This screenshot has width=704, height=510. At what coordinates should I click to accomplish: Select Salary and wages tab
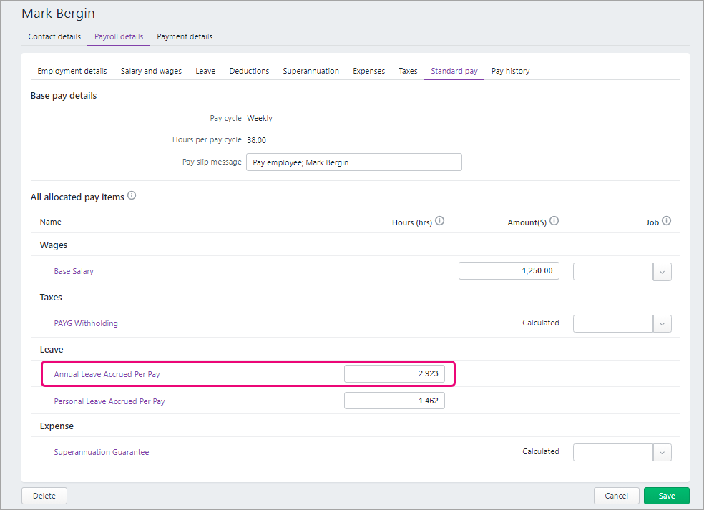point(151,71)
